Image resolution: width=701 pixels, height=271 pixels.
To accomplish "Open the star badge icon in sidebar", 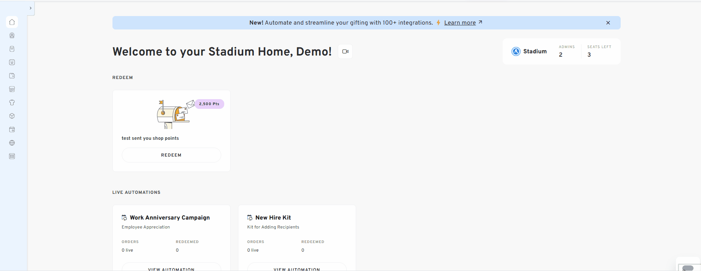I will [x=12, y=35].
